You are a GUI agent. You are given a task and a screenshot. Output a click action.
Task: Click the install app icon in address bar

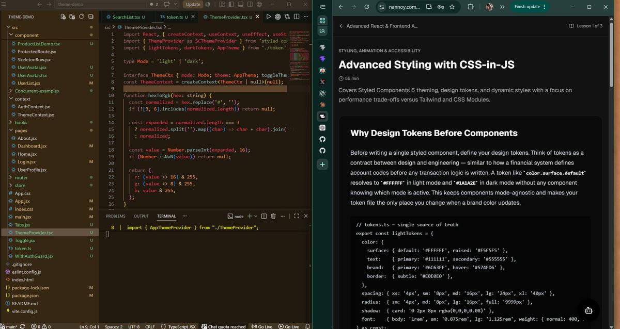429,7
